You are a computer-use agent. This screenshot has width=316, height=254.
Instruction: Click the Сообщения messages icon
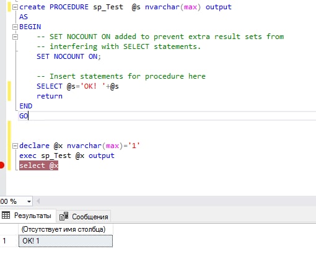point(64,216)
